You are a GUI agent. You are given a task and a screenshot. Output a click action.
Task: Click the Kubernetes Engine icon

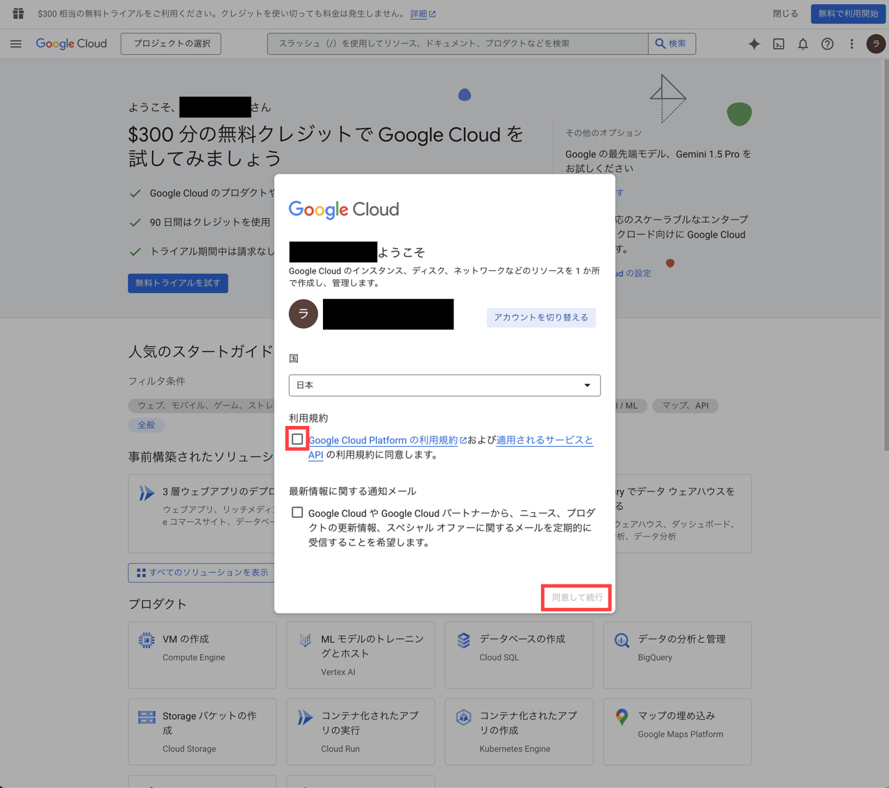click(x=463, y=717)
